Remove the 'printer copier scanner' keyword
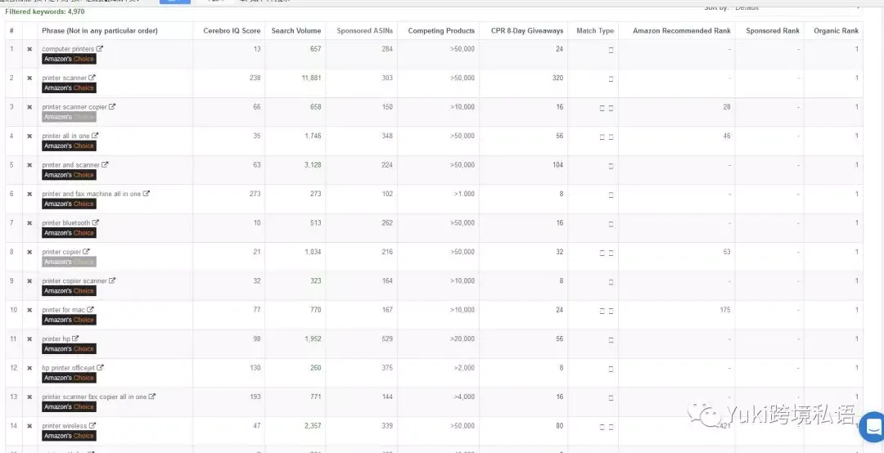The height and width of the screenshot is (453, 884). [x=29, y=281]
